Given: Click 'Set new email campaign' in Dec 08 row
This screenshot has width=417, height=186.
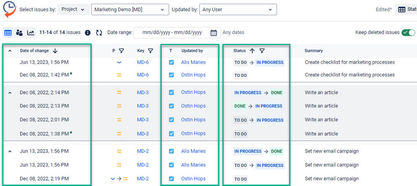Looking at the screenshot, I should coord(331,178).
